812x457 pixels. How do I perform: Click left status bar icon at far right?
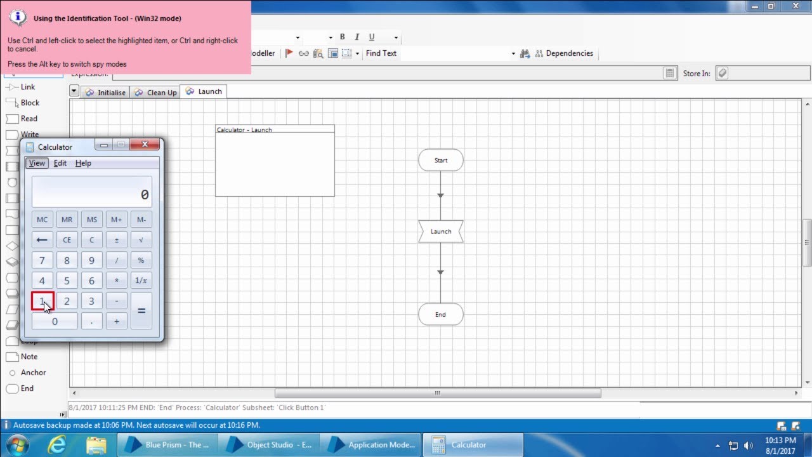point(782,426)
